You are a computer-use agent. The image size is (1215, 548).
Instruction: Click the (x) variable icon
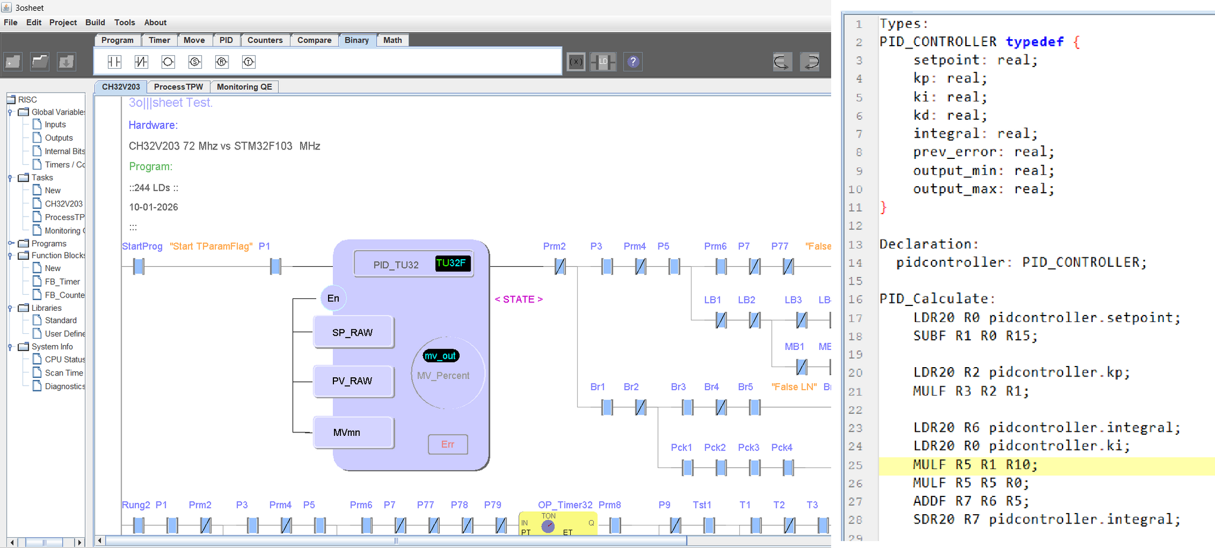(x=576, y=62)
